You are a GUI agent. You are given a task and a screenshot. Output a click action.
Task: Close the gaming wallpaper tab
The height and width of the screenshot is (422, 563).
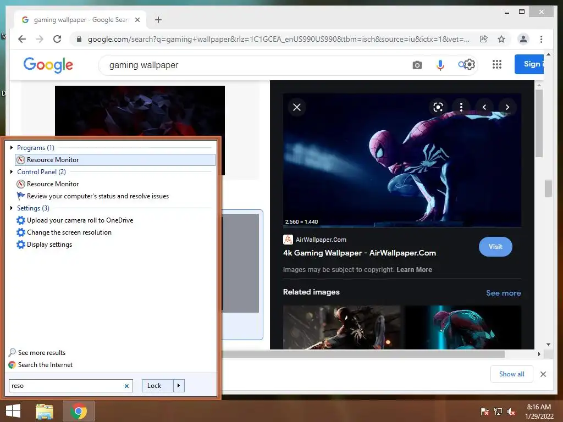point(137,20)
